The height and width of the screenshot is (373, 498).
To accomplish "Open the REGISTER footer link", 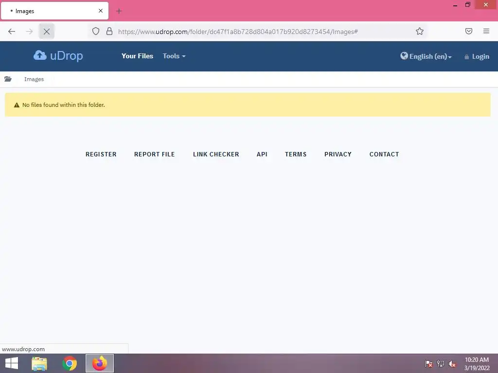I will [x=101, y=154].
